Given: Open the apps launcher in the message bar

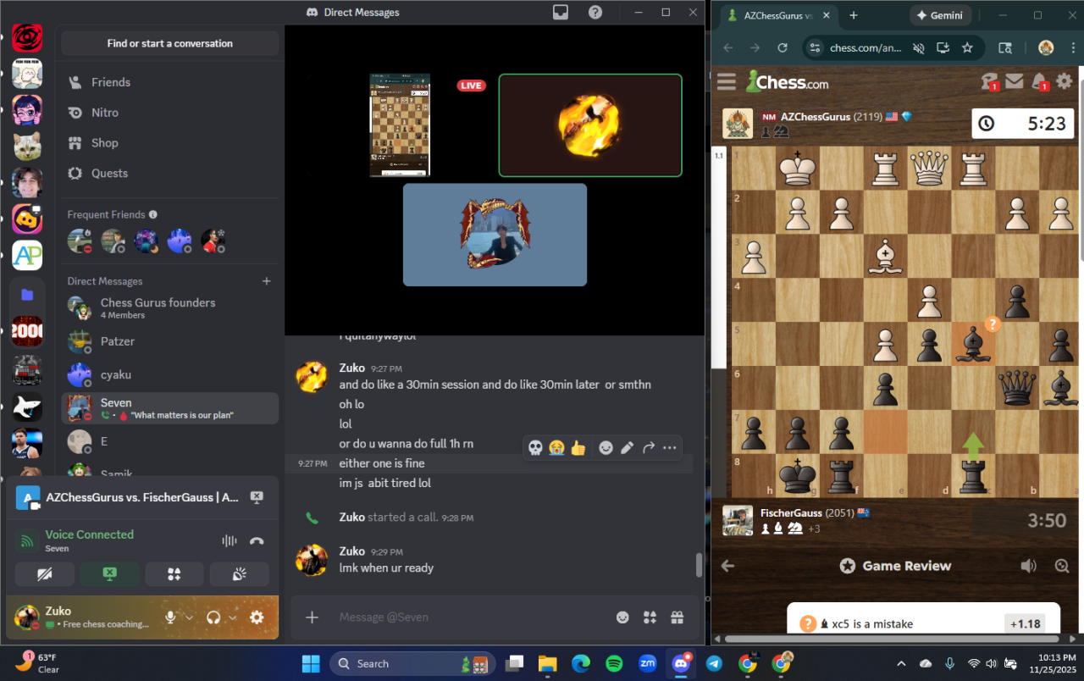Looking at the screenshot, I should [650, 617].
